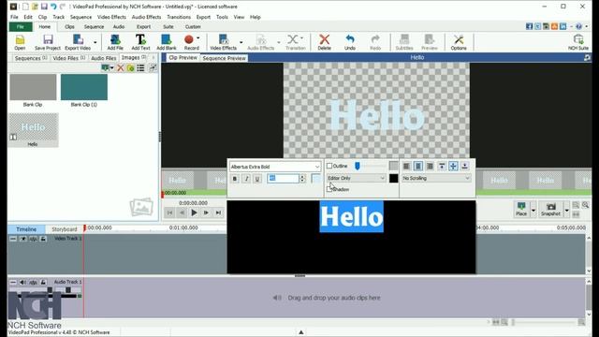The height and width of the screenshot is (337, 599).
Task: Launch the NCH Suite icon
Action: [578, 42]
